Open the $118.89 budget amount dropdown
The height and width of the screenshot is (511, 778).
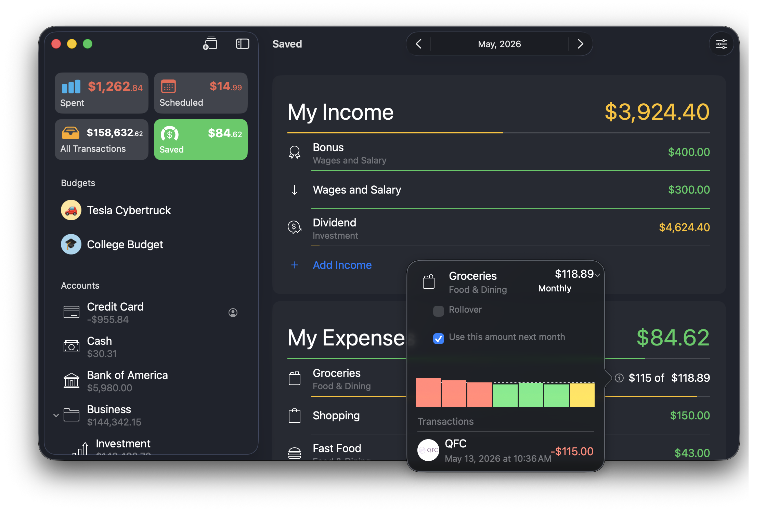tap(597, 275)
